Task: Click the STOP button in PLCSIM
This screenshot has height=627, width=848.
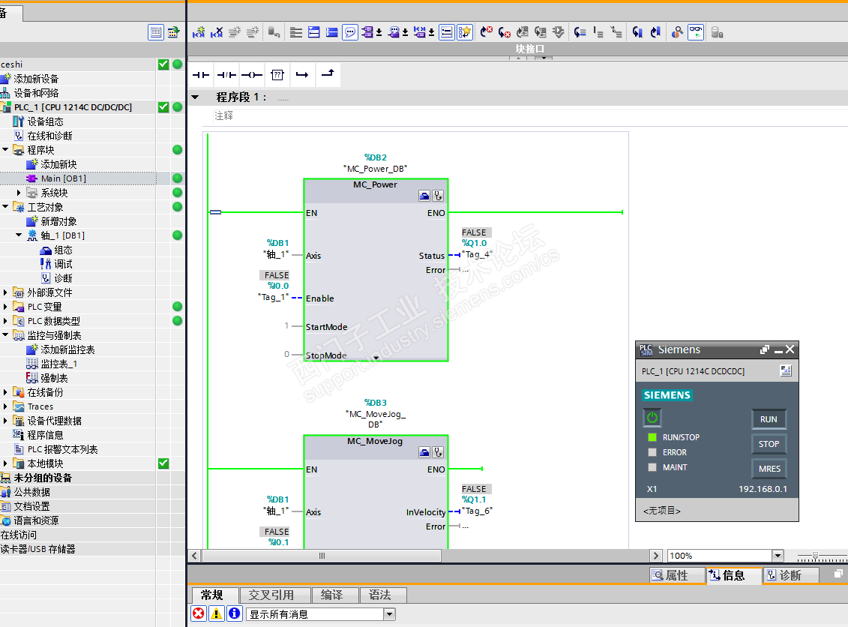Action: coord(769,444)
